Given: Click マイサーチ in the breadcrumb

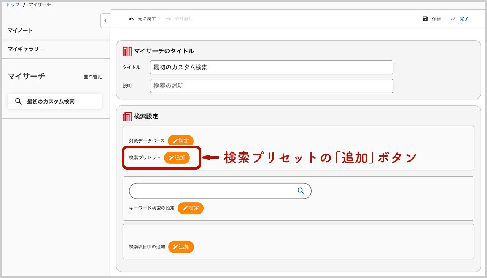Looking at the screenshot, I should (x=40, y=5).
